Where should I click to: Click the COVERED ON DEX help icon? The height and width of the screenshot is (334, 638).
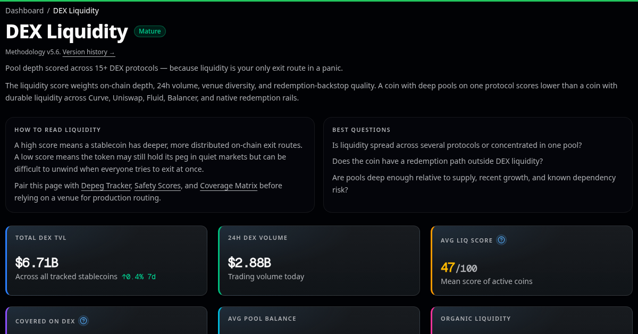83,321
